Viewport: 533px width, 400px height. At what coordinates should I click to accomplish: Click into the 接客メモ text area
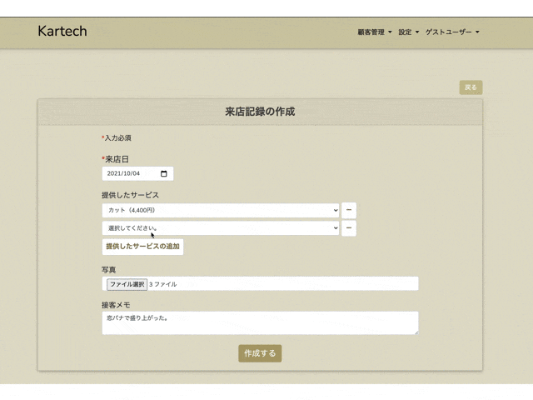pos(260,322)
